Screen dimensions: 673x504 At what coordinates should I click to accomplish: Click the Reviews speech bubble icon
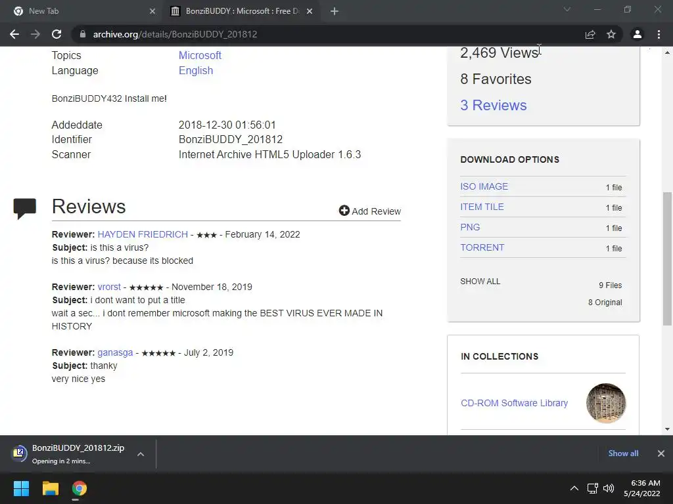click(24, 209)
